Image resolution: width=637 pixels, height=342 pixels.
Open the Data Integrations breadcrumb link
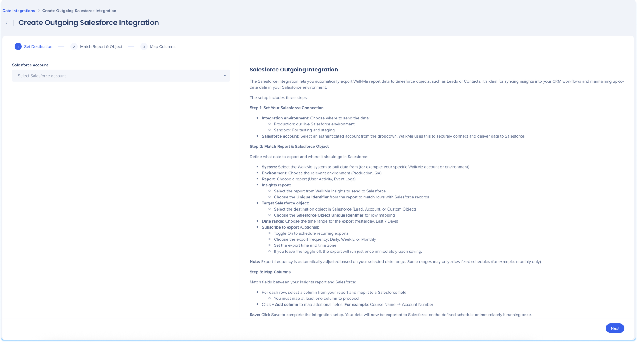(x=18, y=11)
